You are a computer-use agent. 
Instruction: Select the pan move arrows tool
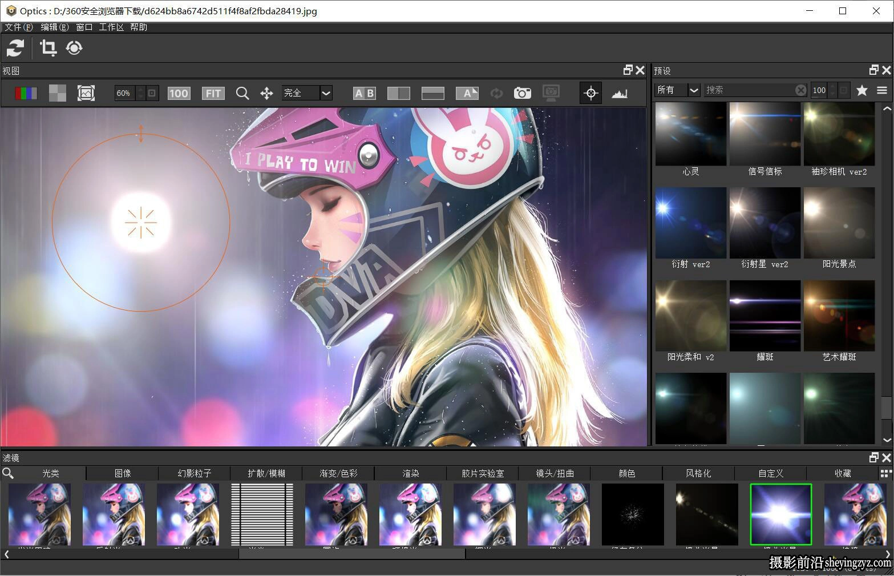[266, 93]
